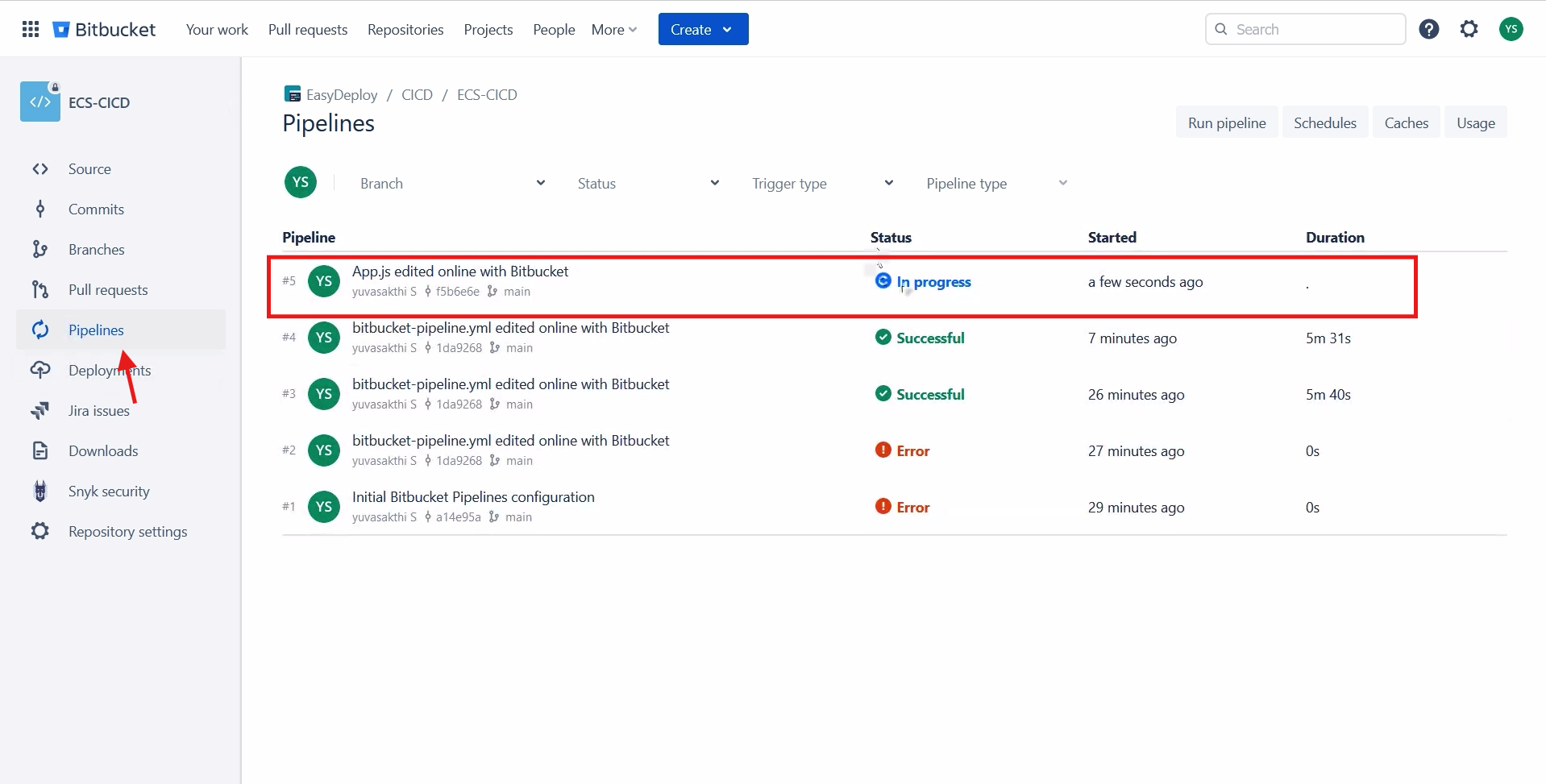The height and width of the screenshot is (784, 1546).
Task: Click the Bitbucket logo
Action: tap(104, 30)
